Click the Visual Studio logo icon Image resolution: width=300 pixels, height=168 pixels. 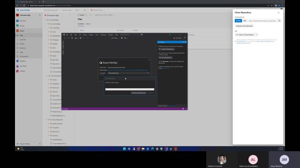[64, 35]
